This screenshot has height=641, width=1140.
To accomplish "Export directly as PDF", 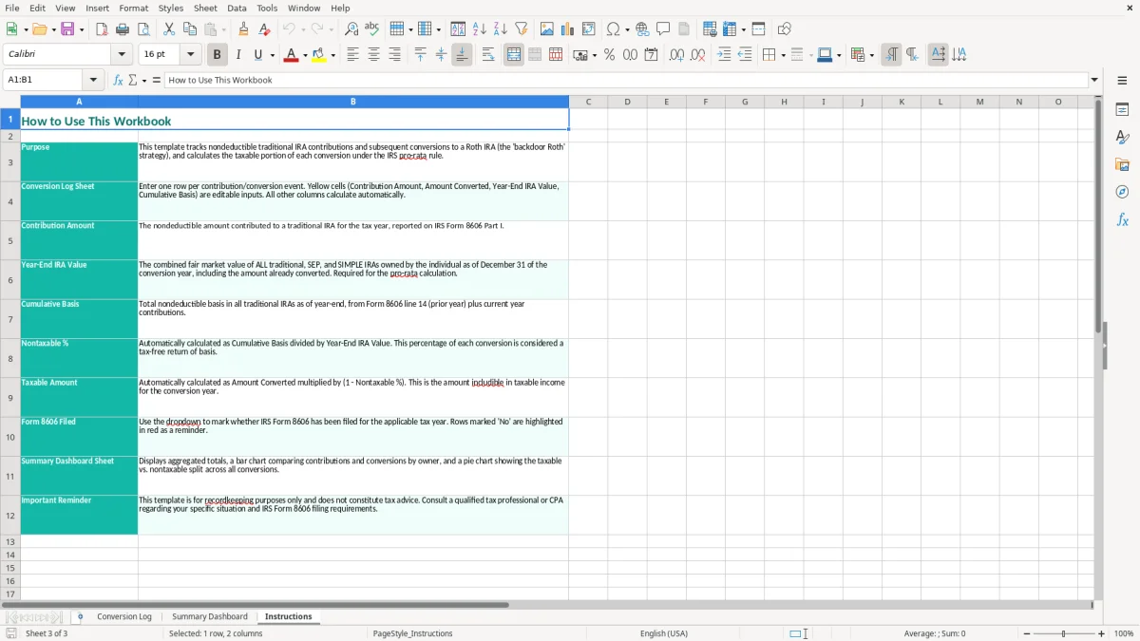I will tap(102, 29).
